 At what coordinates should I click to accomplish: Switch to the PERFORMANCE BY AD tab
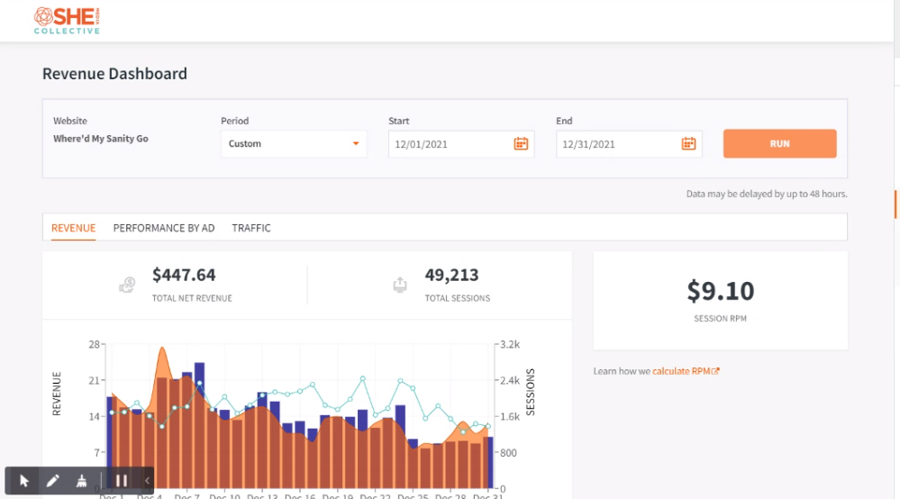click(164, 228)
